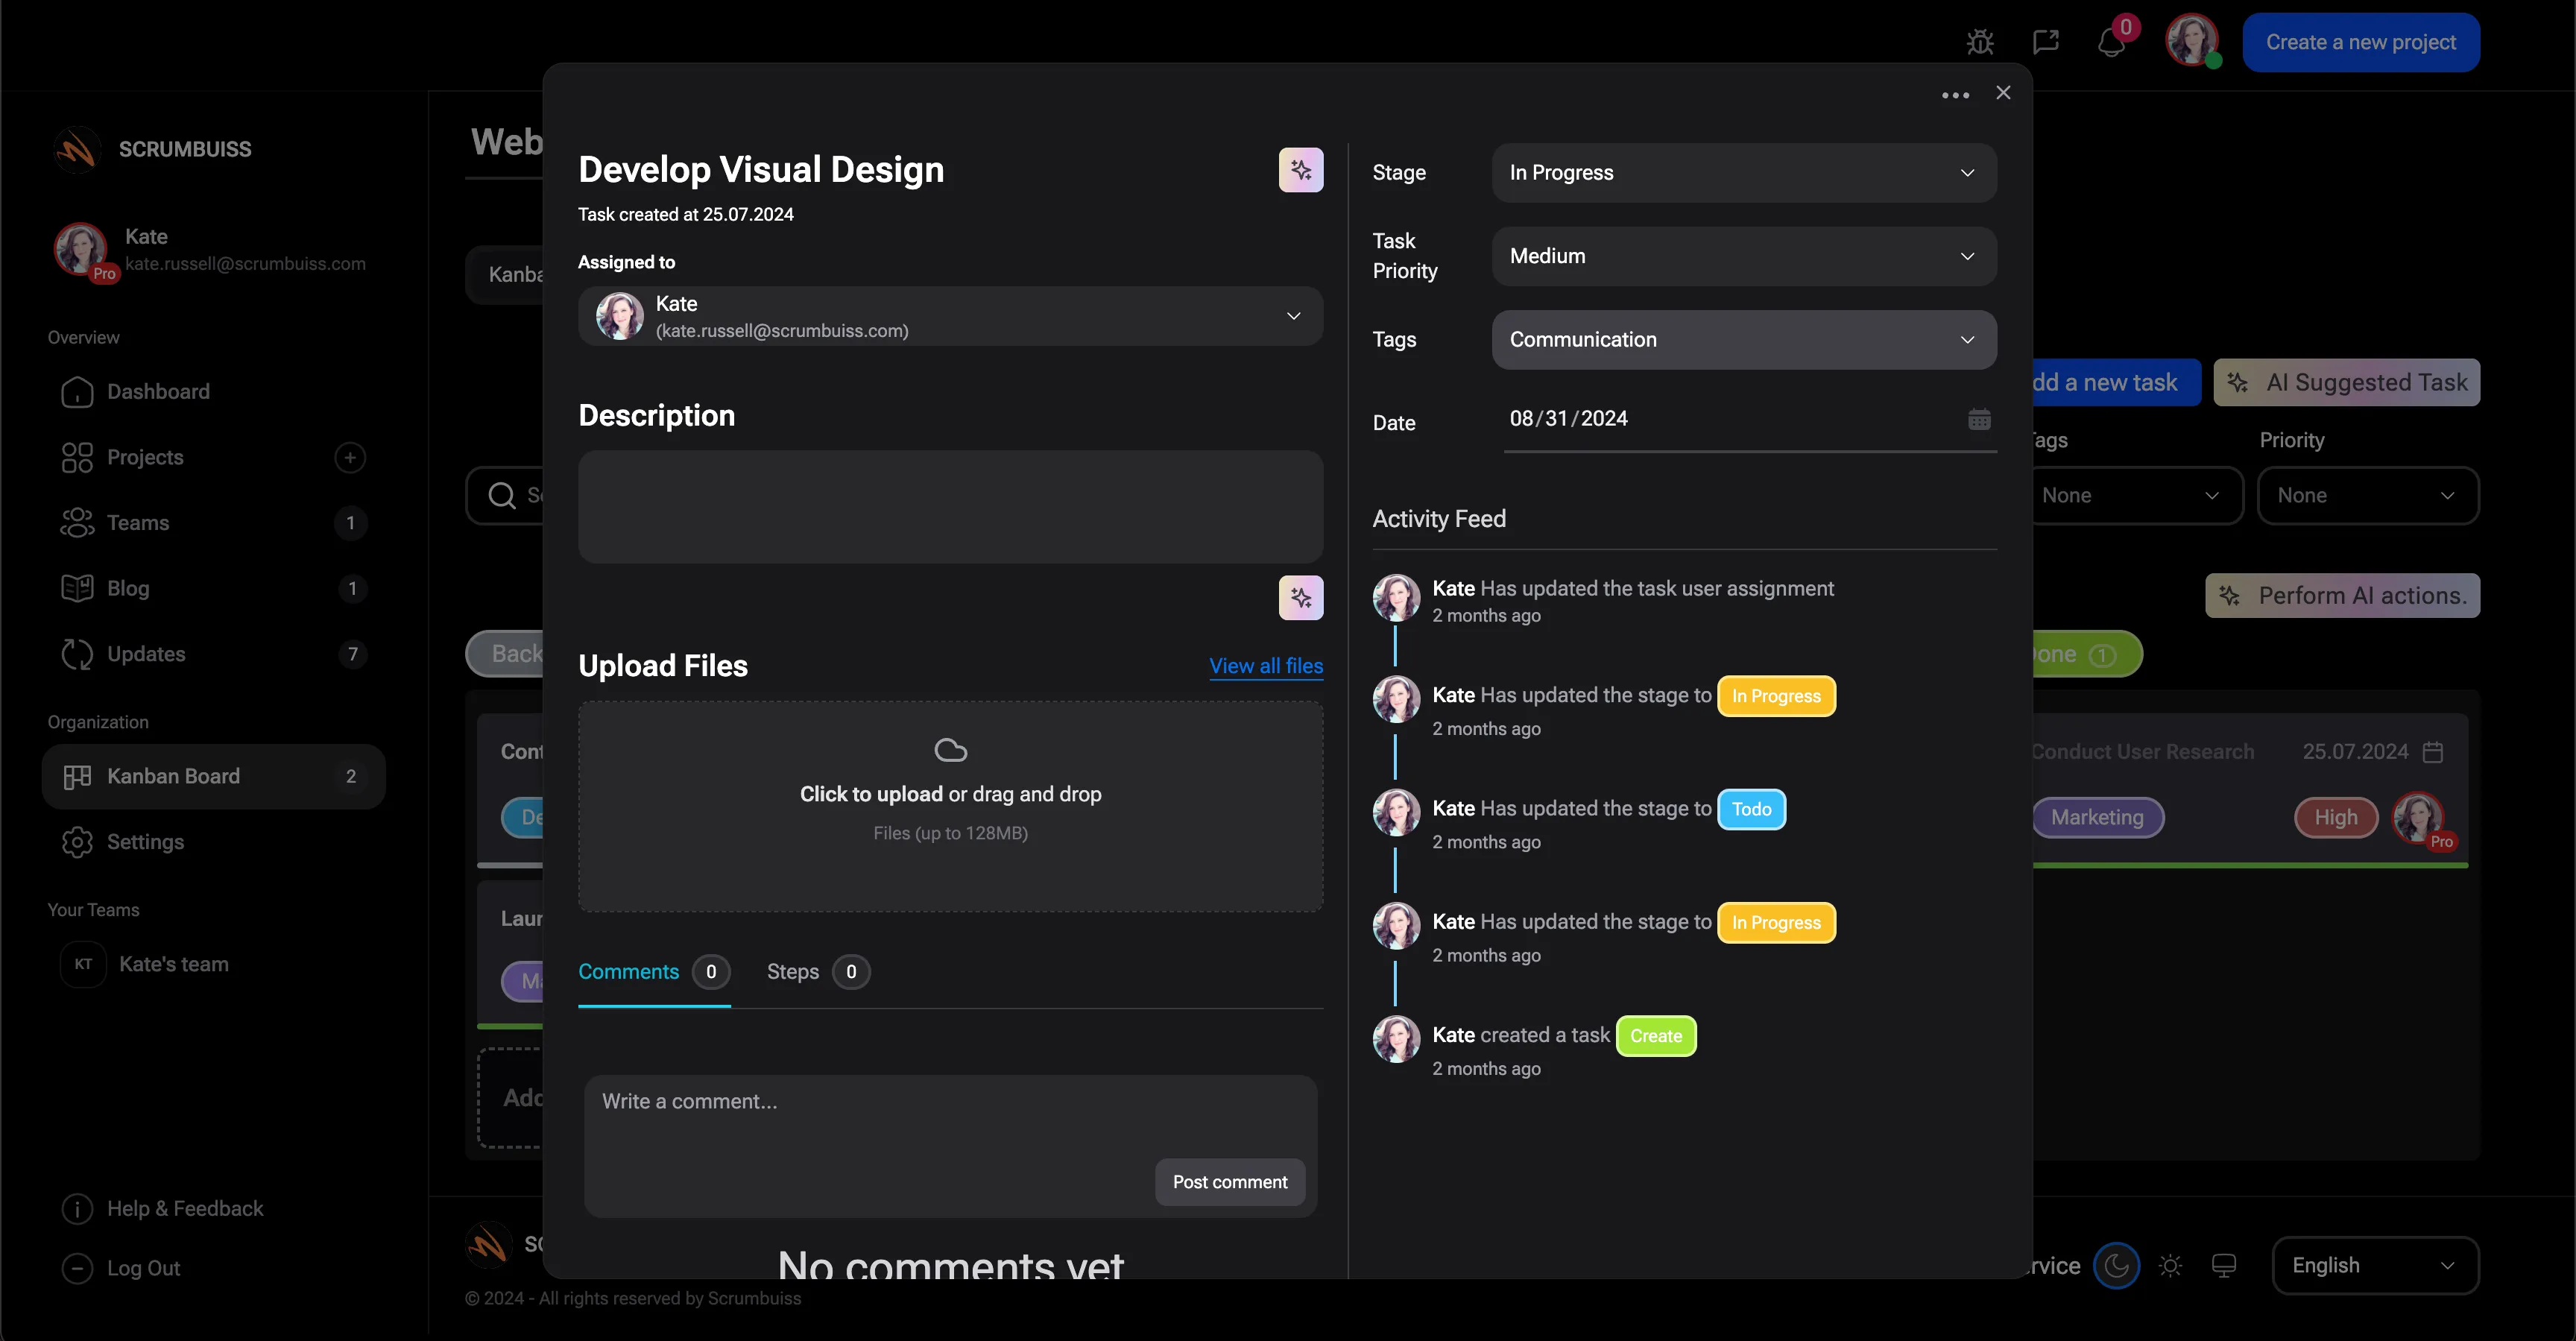Switch to light mode sun toggle
The width and height of the screenshot is (2576, 1341).
[x=2170, y=1266]
